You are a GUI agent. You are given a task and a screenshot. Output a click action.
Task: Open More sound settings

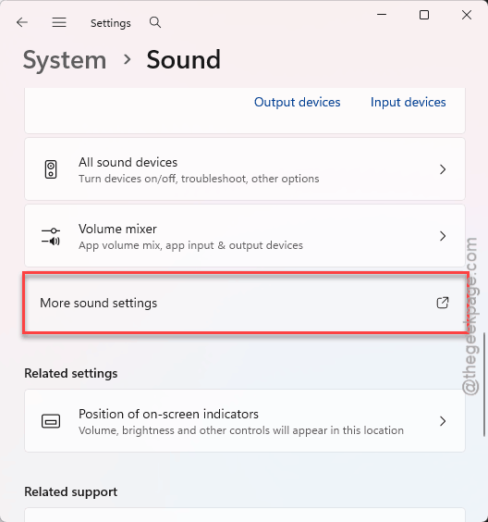pos(245,303)
